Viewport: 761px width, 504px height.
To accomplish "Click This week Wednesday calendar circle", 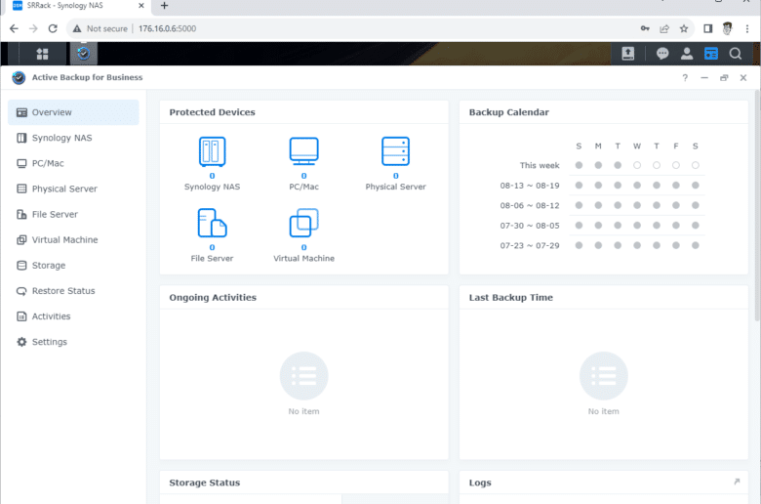I will click(637, 165).
